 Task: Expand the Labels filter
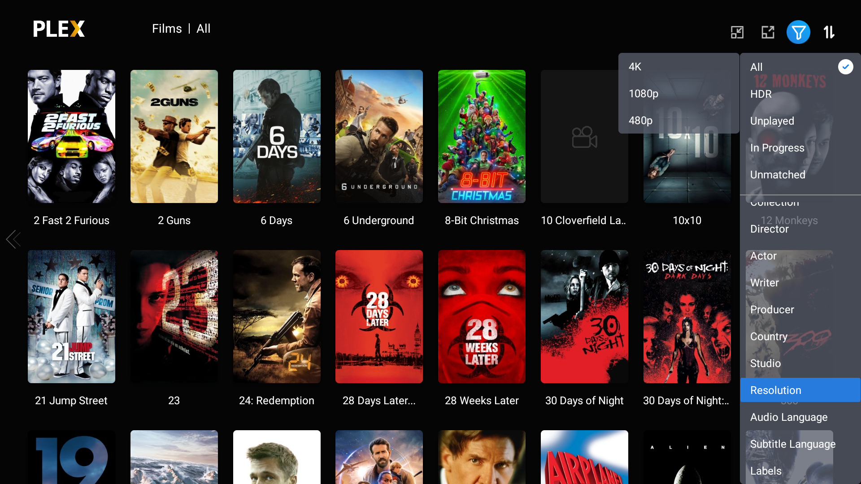pos(800,471)
